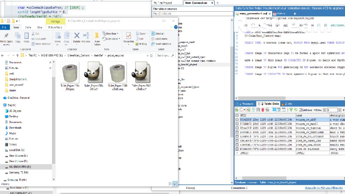Click the Explorer up-one-level arrow
Viewport: 345px width, 194px height.
pyautogui.click(x=18, y=56)
